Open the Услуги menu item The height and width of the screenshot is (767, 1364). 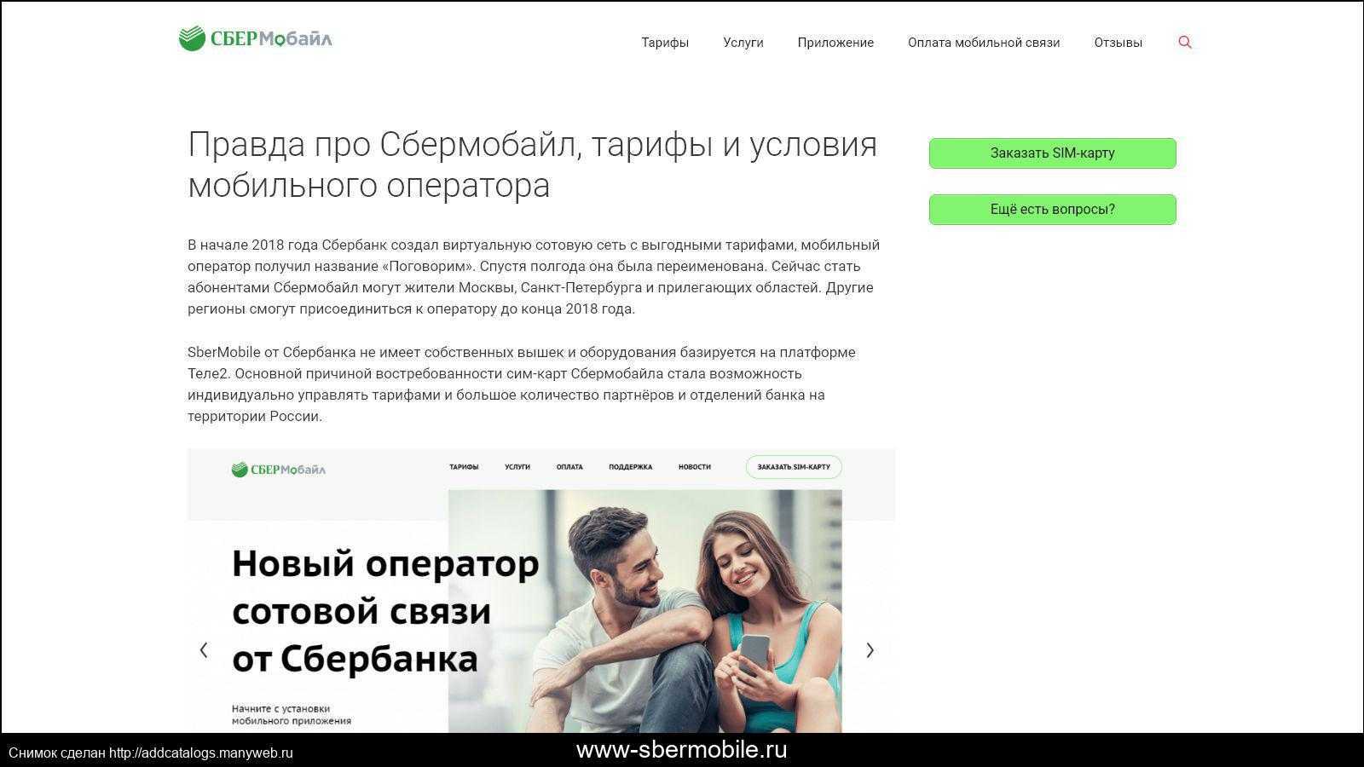click(743, 43)
